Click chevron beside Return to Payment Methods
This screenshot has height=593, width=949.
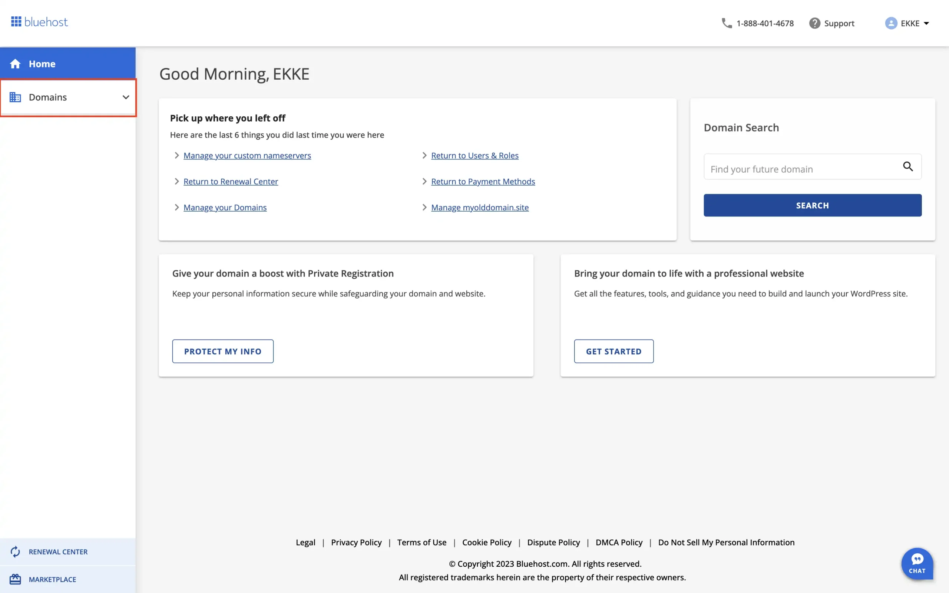click(x=424, y=181)
